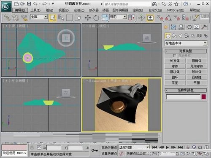Viewport: 211px width, 158px height.
Task: Click the Undo arrow icon
Action: point(35,4)
